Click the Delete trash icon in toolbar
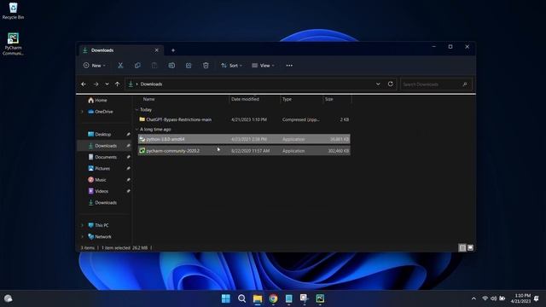This screenshot has width=546, height=307. click(x=206, y=66)
